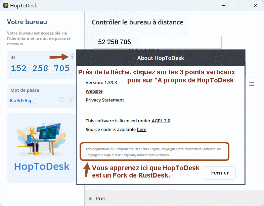Refresh the random password icon
The height and width of the screenshot is (206, 264).
[62, 99]
